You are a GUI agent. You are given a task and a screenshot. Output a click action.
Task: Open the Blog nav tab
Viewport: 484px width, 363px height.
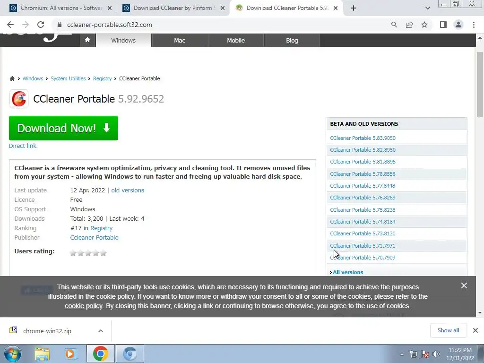[292, 40]
